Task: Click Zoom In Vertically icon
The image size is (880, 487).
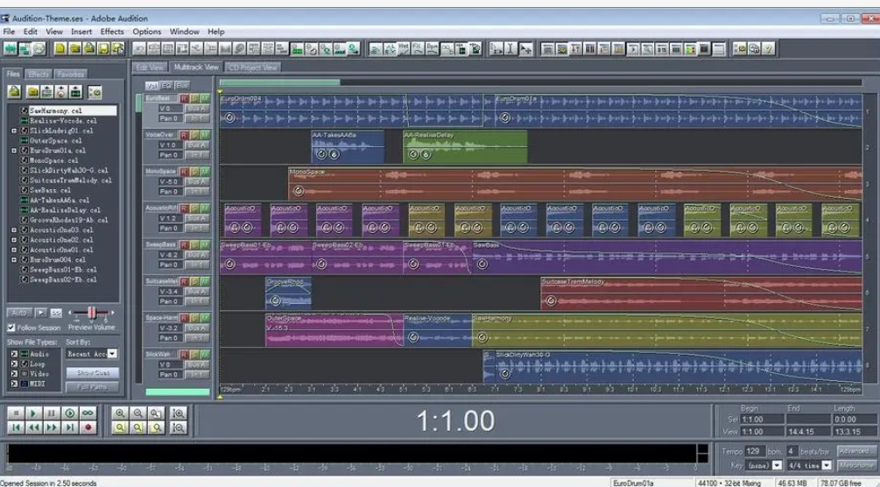Action: pos(179,413)
